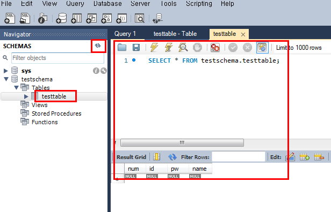This screenshot has width=331, height=212.
Task: Open the Query menu
Action: (x=75, y=4)
